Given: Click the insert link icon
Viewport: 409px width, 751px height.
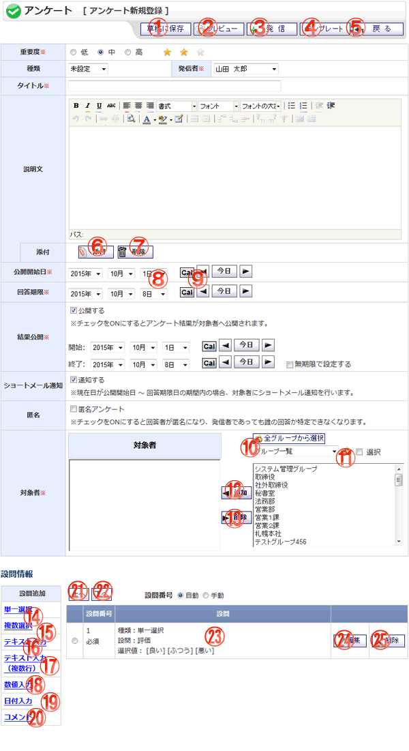Looking at the screenshot, I should (x=103, y=119).
